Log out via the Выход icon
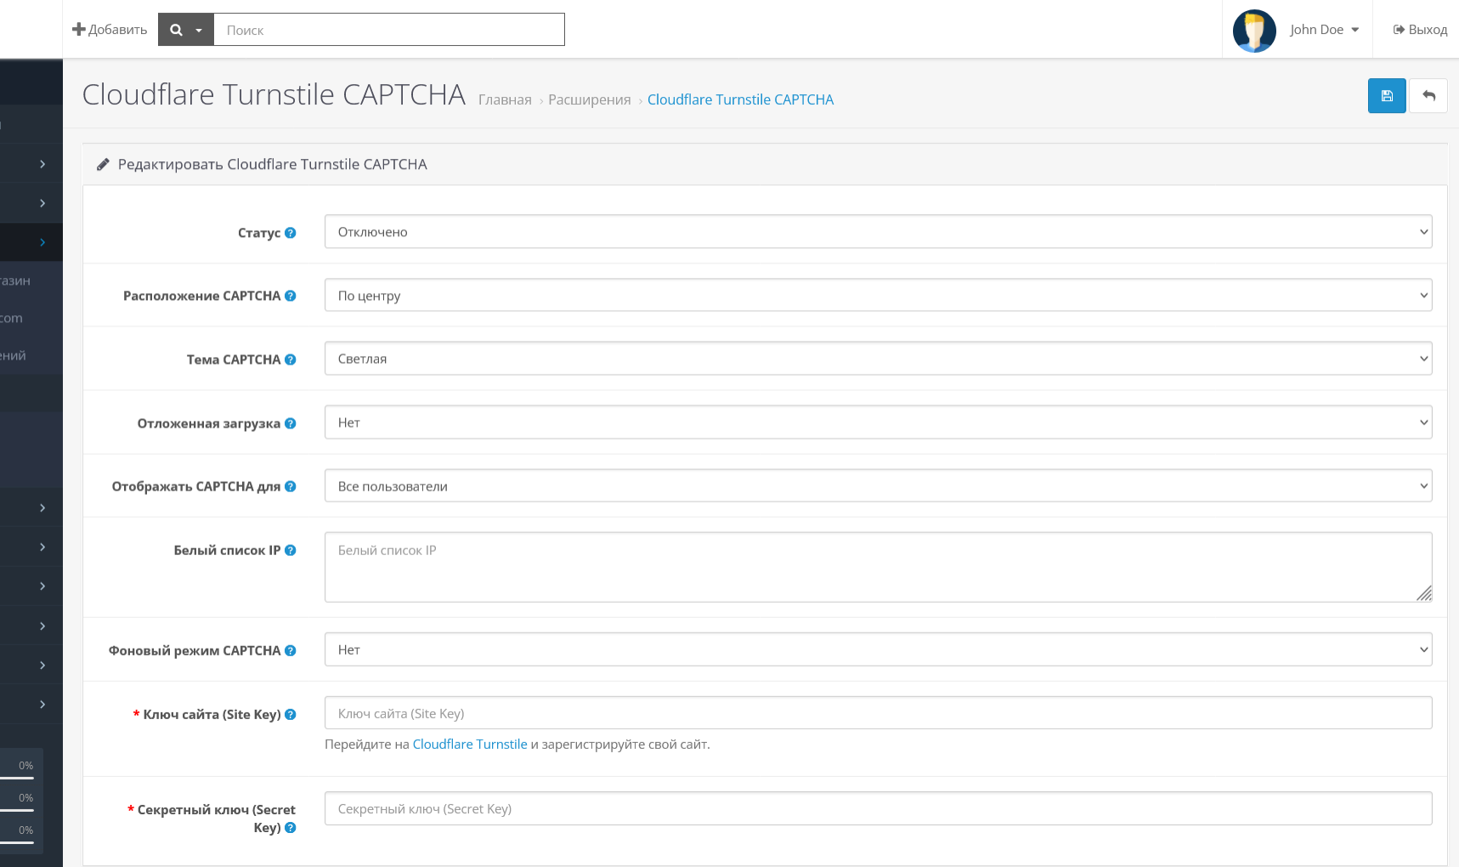 click(x=1400, y=29)
